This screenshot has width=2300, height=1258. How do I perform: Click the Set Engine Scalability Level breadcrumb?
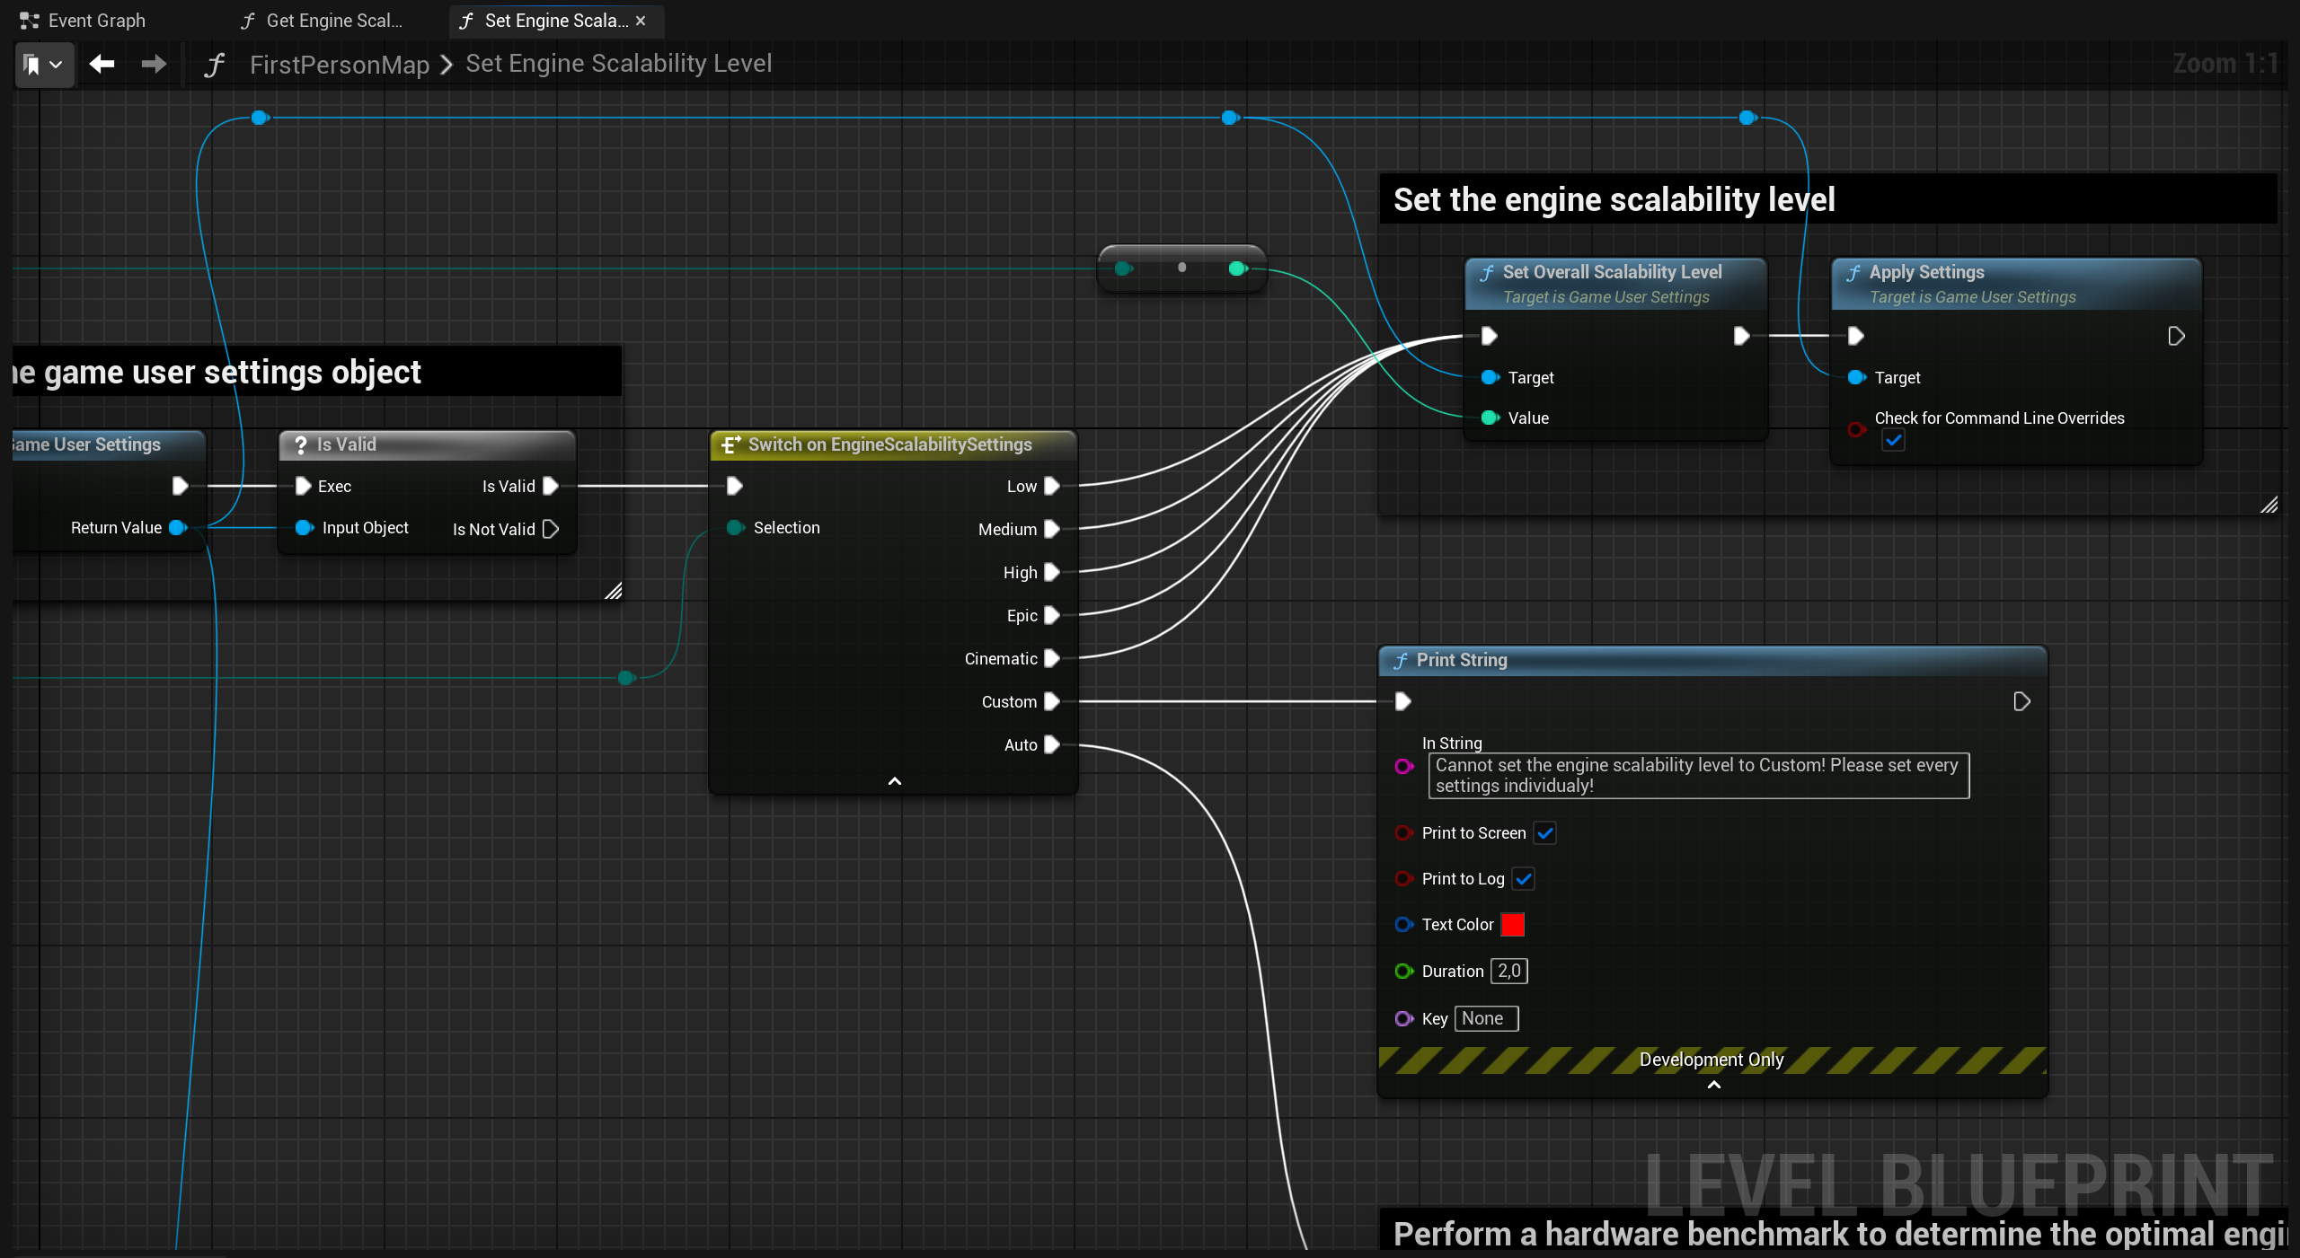click(619, 64)
